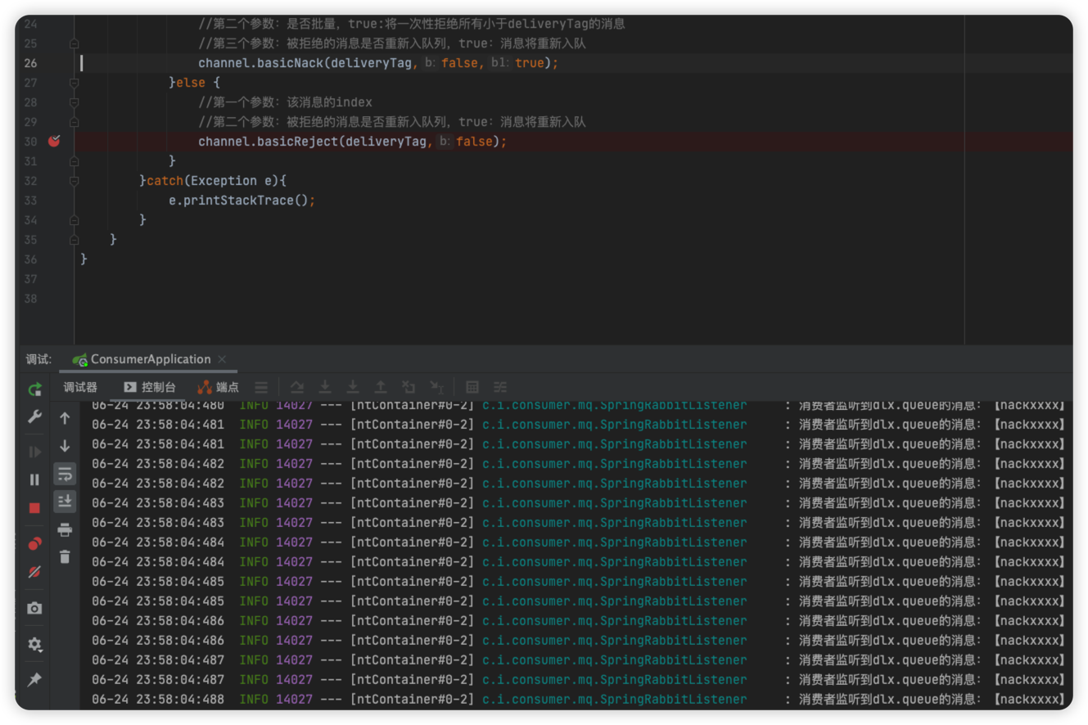Toggle the breakpoint on line 30
Image resolution: width=1088 pixels, height=725 pixels.
[53, 141]
